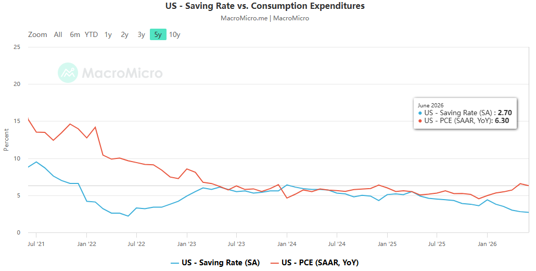Click the Jul '22 x-axis label
Image resolution: width=536 pixels, height=271 pixels.
click(136, 244)
